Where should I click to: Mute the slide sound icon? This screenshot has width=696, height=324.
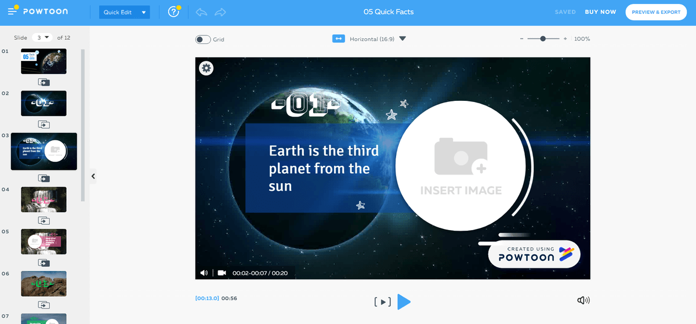pos(204,272)
